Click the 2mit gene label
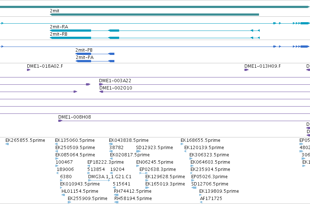This screenshot has height=204, width=310. (x=55, y=11)
